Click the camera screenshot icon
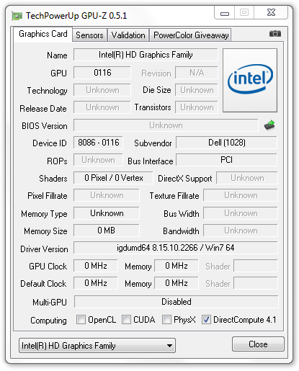This screenshot has width=299, height=371. tap(275, 34)
